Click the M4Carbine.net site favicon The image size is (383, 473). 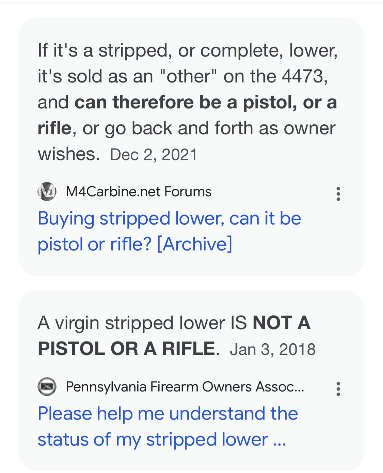point(47,191)
